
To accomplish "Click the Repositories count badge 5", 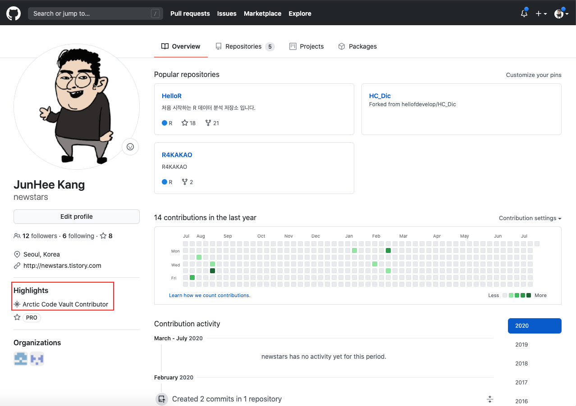I will 270,47.
